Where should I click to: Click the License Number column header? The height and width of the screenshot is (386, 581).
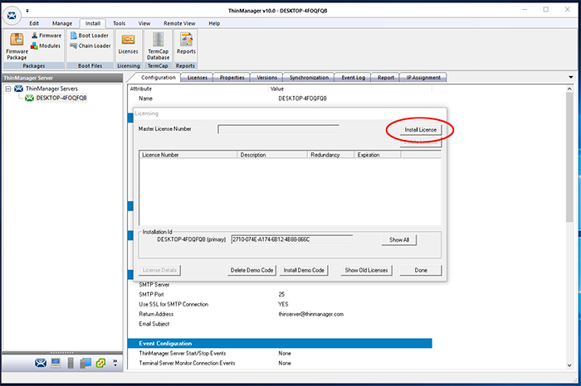188,155
